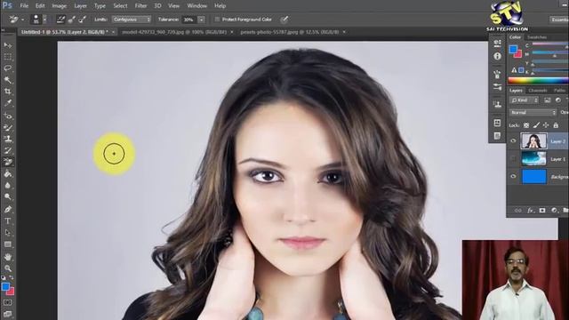Toggle Lock all padlock icon
Image resolution: width=569 pixels, height=320 pixels.
pos(556,125)
